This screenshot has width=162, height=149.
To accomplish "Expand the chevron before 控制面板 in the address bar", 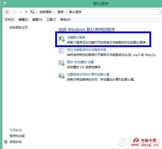I will coord(37,12).
